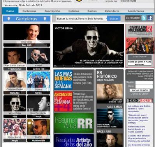Open Top 100 chart with Víctor Drija

click(26, 35)
